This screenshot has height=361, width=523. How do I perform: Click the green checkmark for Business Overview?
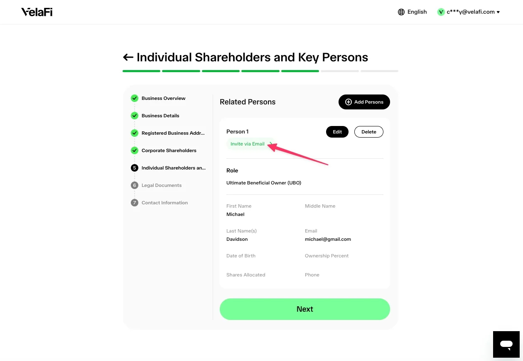point(134,98)
